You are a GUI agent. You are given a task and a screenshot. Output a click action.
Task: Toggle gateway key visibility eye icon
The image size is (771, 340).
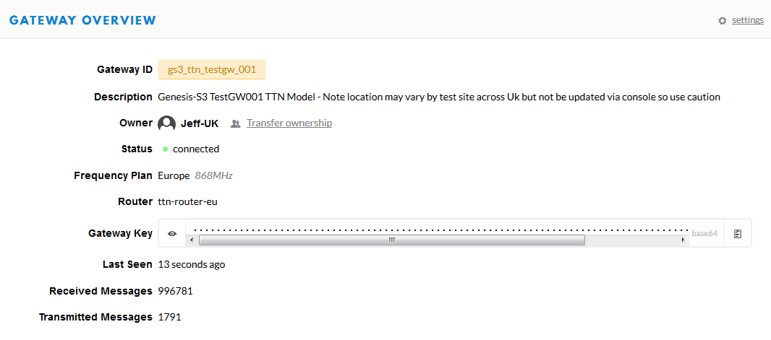coord(172,234)
